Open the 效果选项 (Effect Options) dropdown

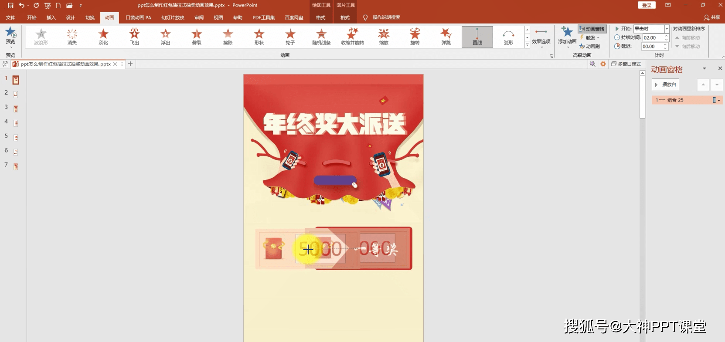tap(541, 37)
